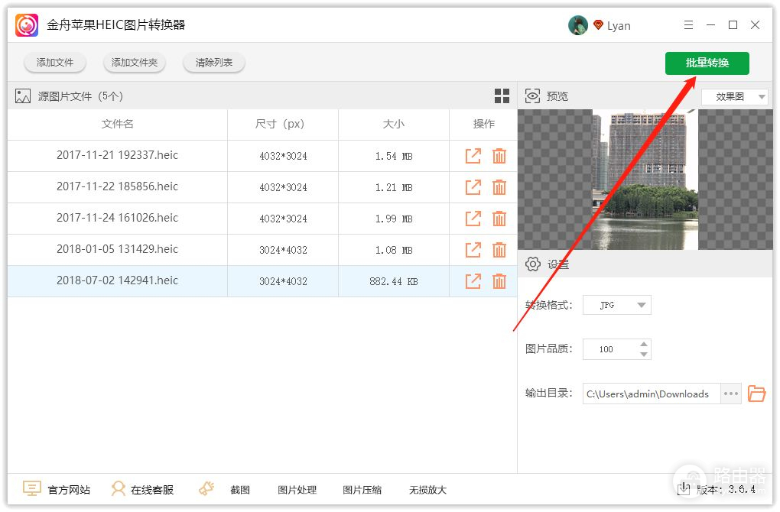Decrease 图片品质 with the down arrow
The width and height of the screenshot is (780, 512).
click(644, 355)
